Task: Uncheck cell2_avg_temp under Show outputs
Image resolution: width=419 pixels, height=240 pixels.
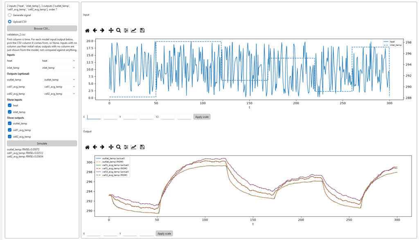Action: click(10, 136)
